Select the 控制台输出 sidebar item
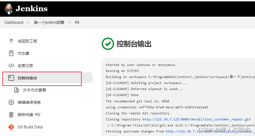 [x=48, y=78]
